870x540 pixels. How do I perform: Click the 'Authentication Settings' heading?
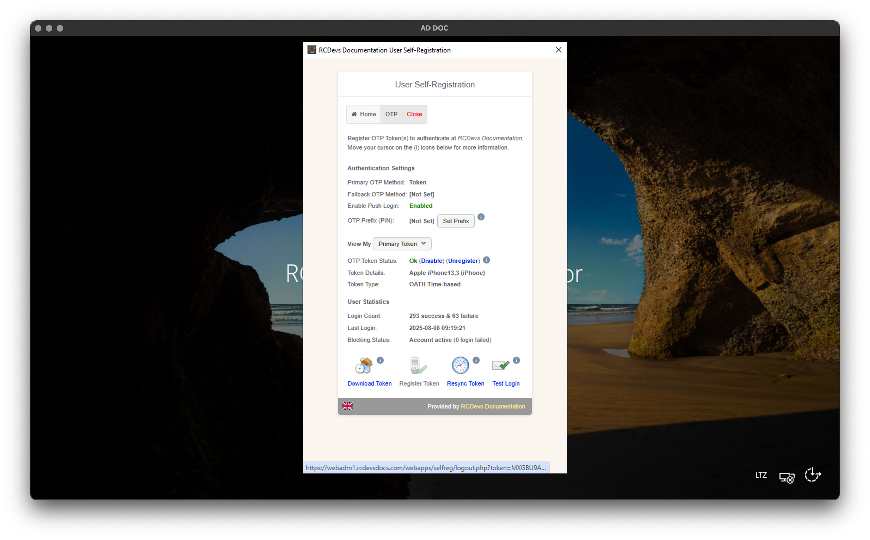(381, 168)
